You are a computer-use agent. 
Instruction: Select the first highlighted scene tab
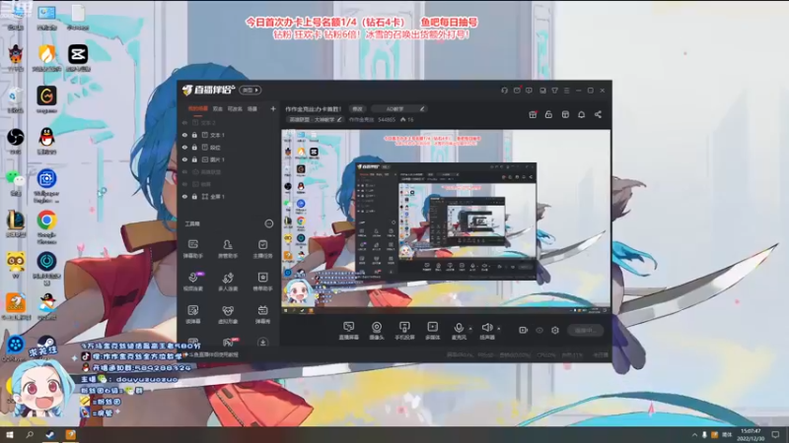pos(198,108)
